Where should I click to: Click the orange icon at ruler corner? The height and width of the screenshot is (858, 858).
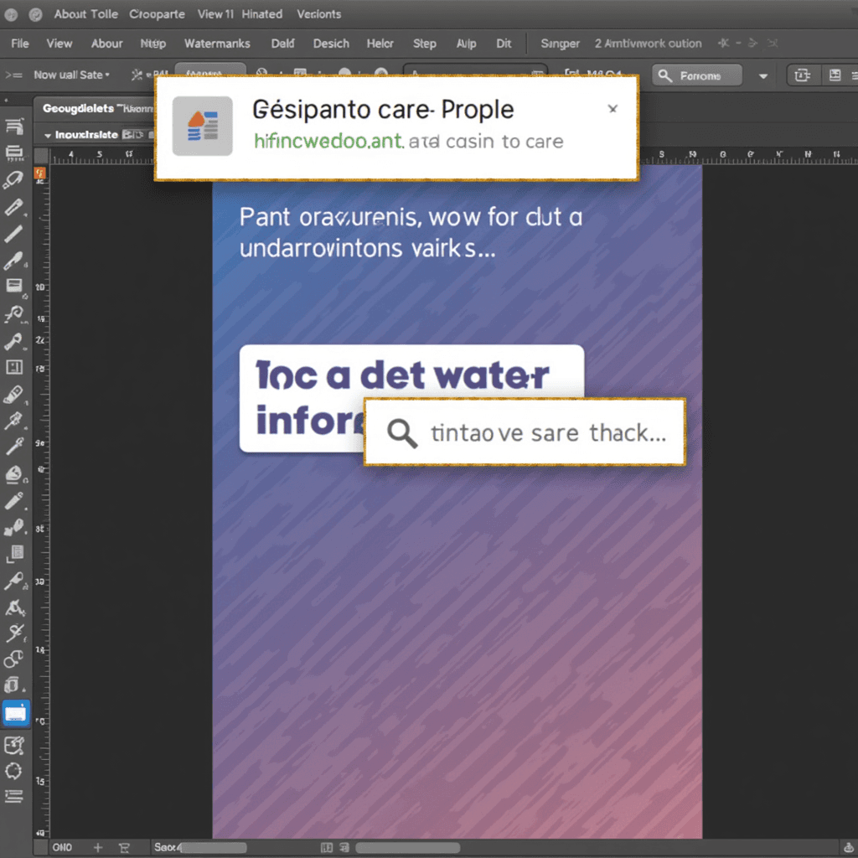click(39, 173)
